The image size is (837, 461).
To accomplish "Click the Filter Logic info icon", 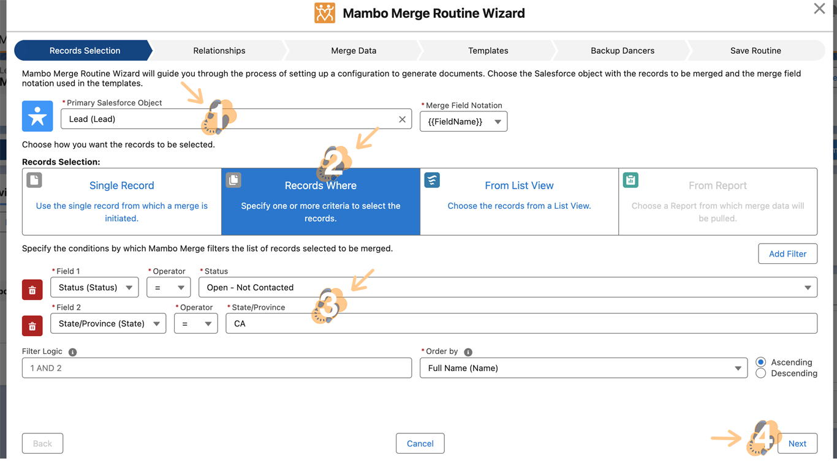I will pyautogui.click(x=72, y=352).
